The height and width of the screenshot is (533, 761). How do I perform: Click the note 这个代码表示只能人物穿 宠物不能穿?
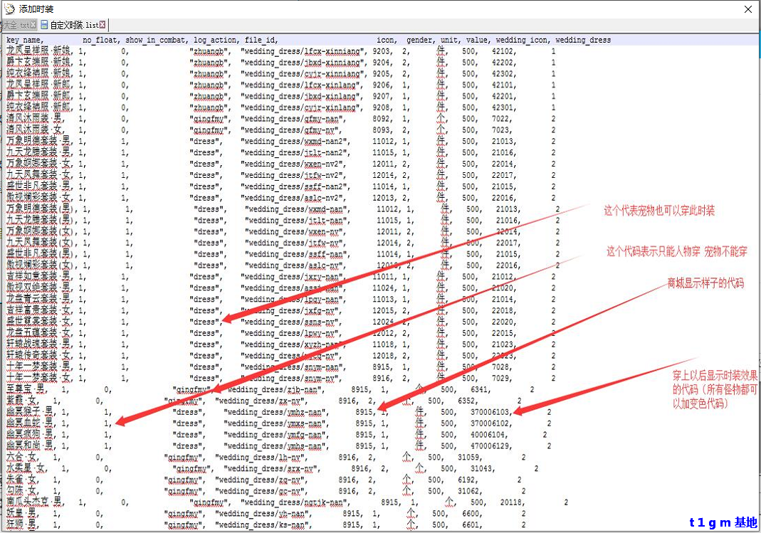coord(676,251)
